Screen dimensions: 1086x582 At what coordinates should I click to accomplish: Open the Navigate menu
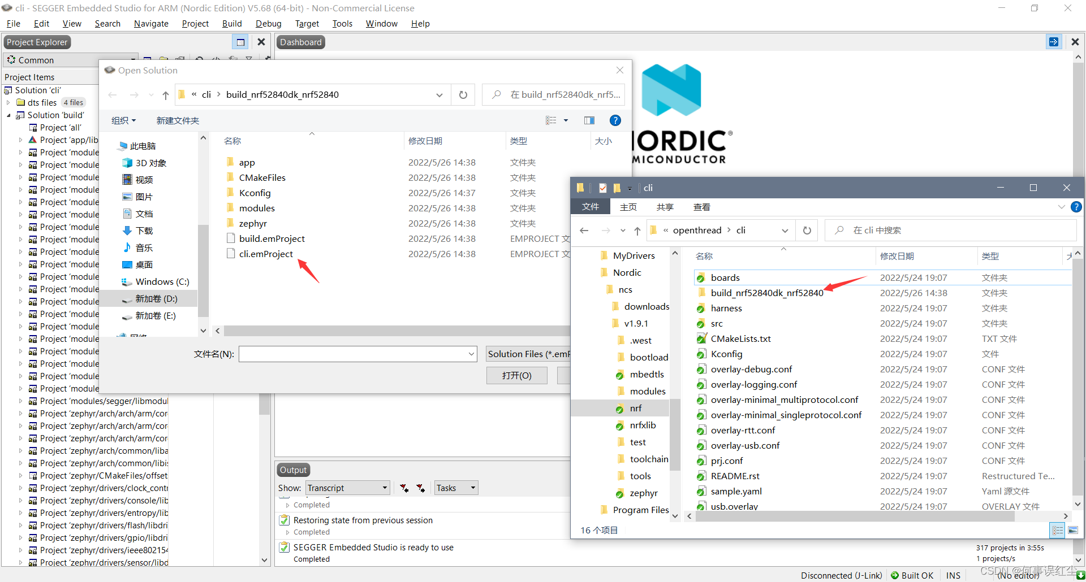[x=151, y=23]
